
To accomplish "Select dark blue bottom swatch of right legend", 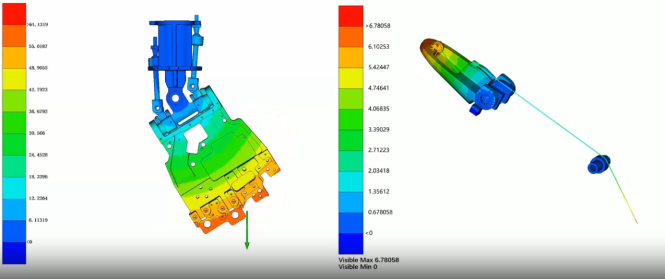I will click(x=352, y=243).
